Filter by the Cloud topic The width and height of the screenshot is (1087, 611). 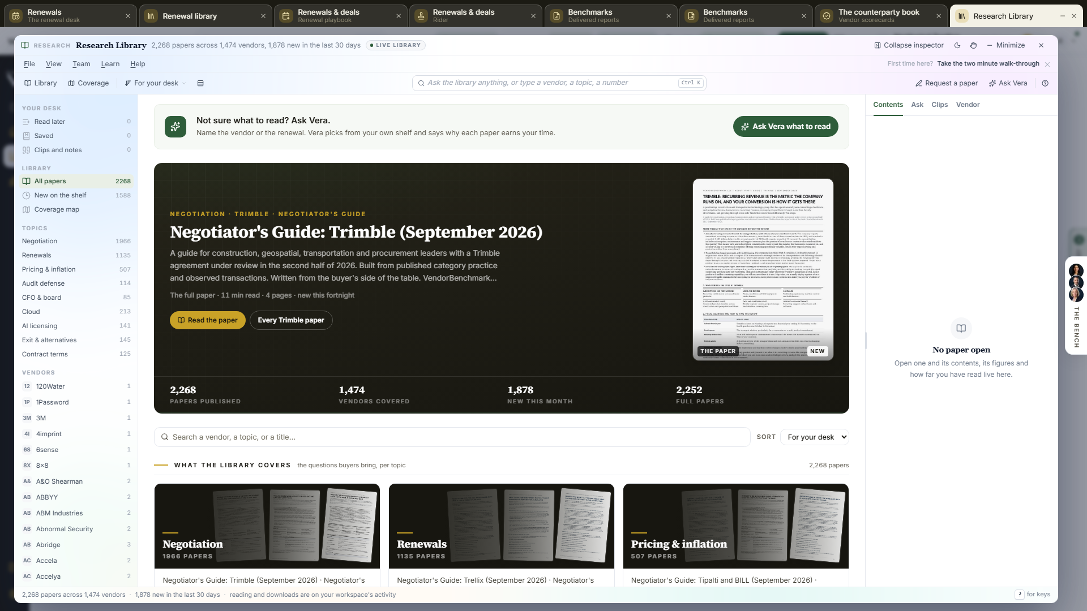click(x=76, y=312)
